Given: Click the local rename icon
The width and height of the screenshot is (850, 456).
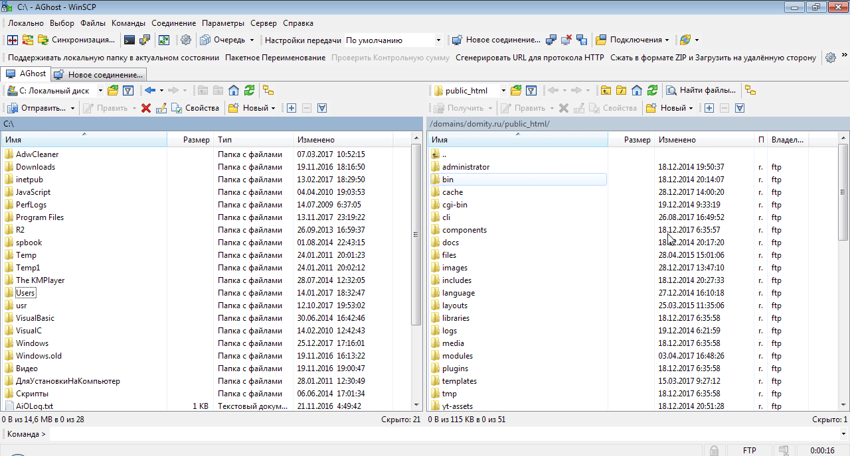Looking at the screenshot, I should point(161,108).
